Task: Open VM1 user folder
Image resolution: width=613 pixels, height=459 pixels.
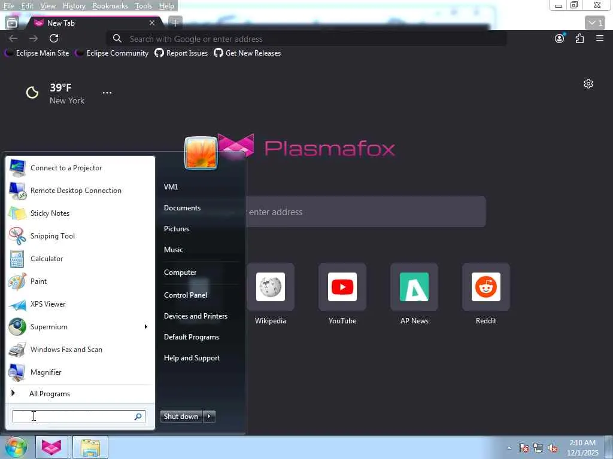Action: (171, 187)
